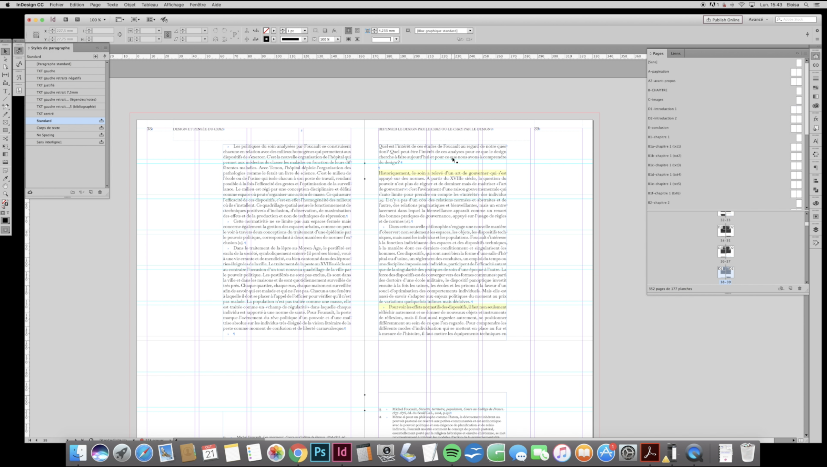Open the Tableau menu

pos(150,5)
